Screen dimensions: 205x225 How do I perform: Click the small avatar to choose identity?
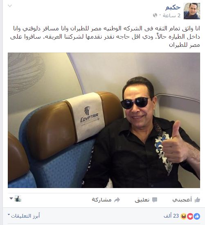pyautogui.click(x=18, y=198)
